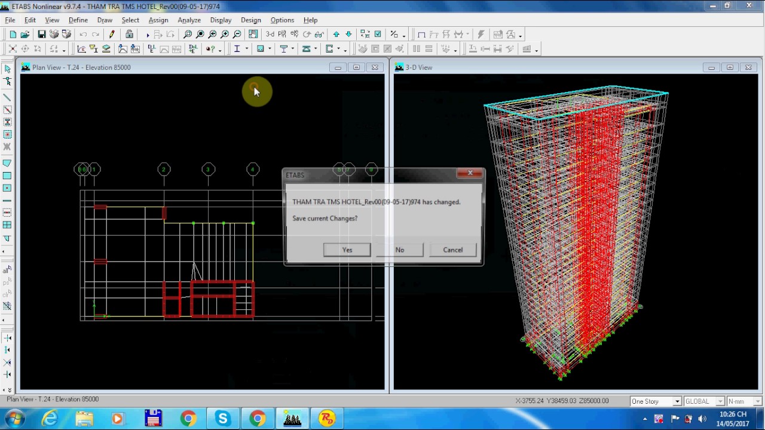Close the ETABS save dialog with X
This screenshot has width=765, height=430.
coord(470,173)
